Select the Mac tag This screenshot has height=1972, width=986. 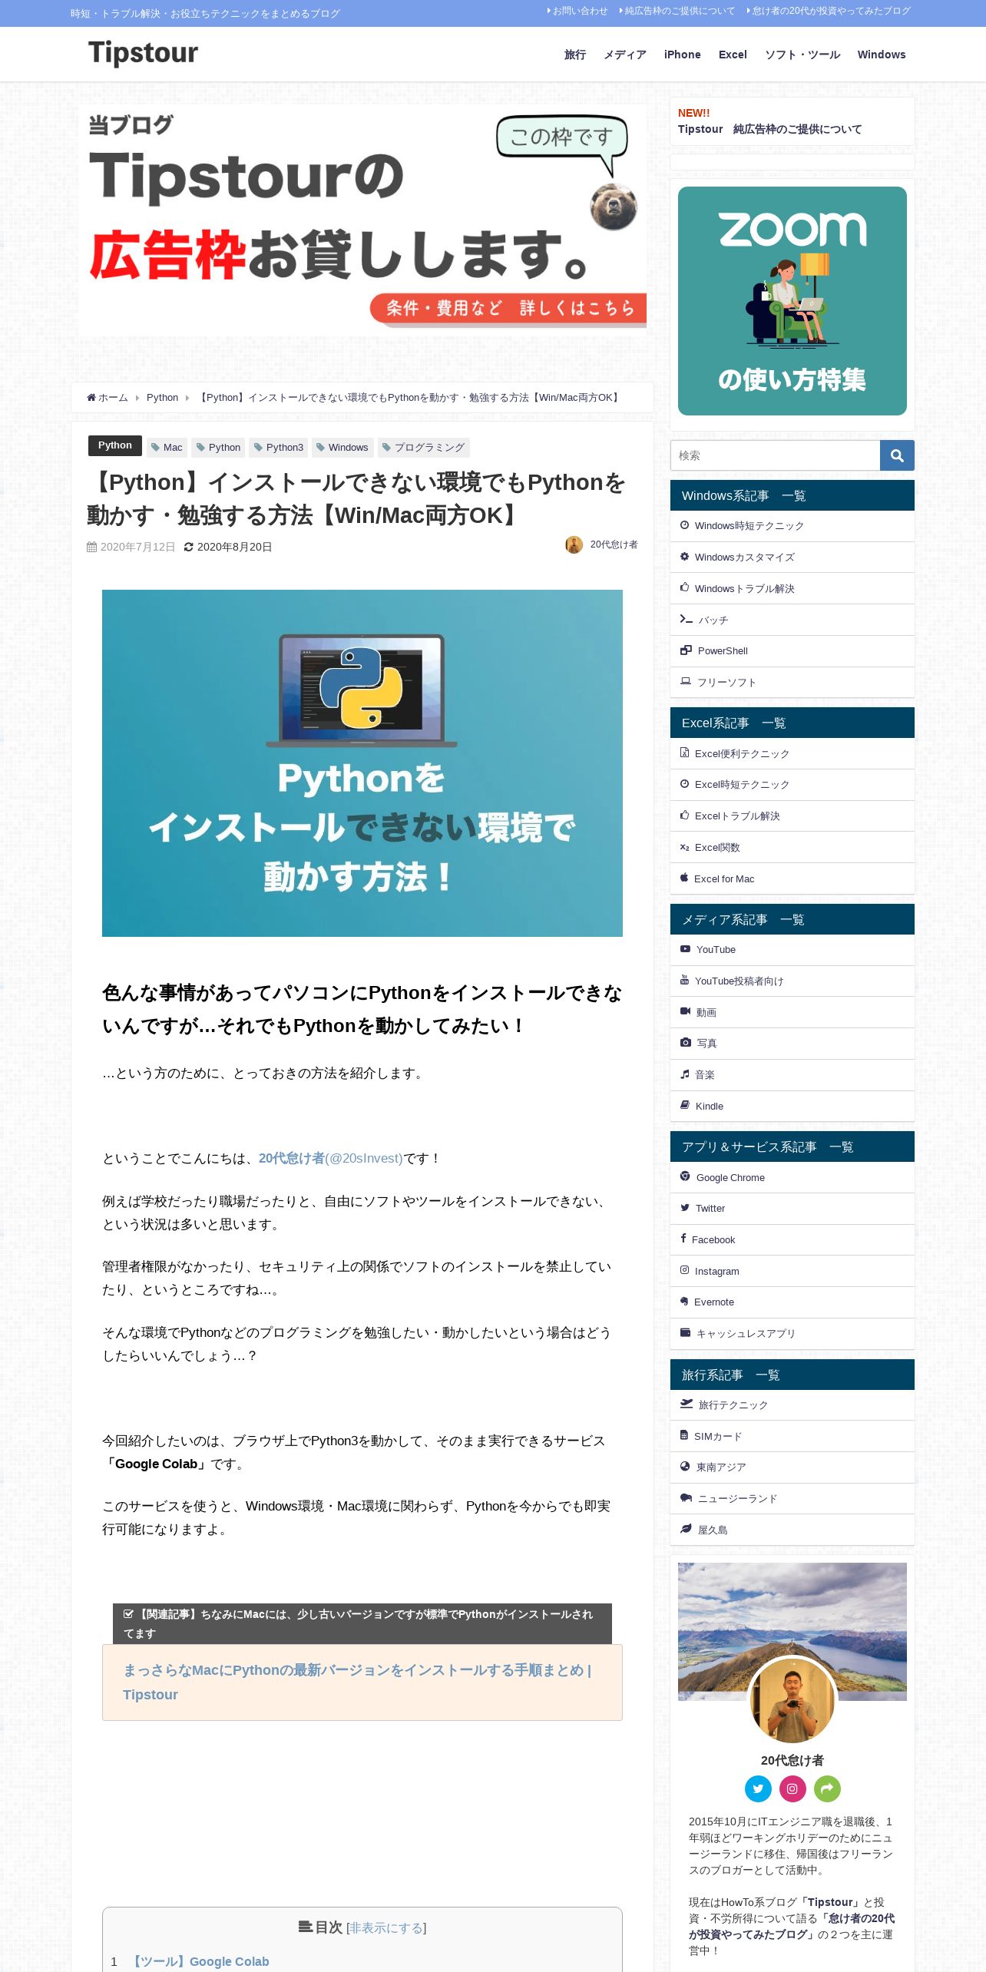(x=167, y=447)
